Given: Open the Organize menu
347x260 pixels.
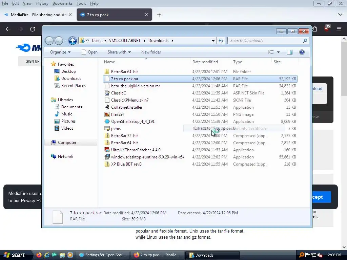Looking at the screenshot, I should pos(60,52).
